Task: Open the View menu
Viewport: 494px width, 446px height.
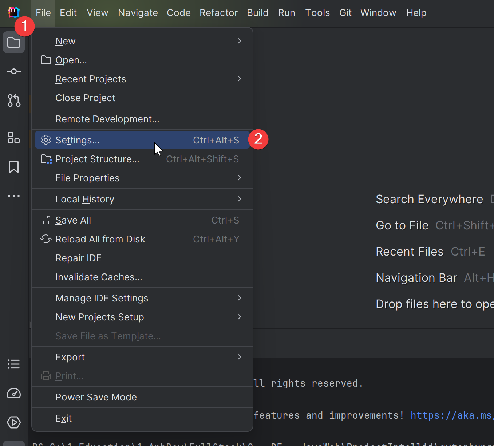Action: [97, 13]
